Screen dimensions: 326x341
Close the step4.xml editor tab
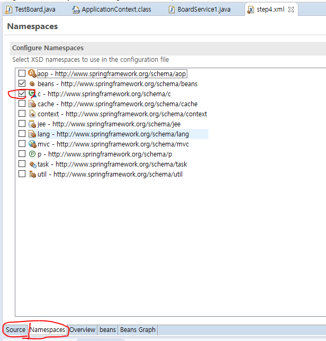coord(291,10)
